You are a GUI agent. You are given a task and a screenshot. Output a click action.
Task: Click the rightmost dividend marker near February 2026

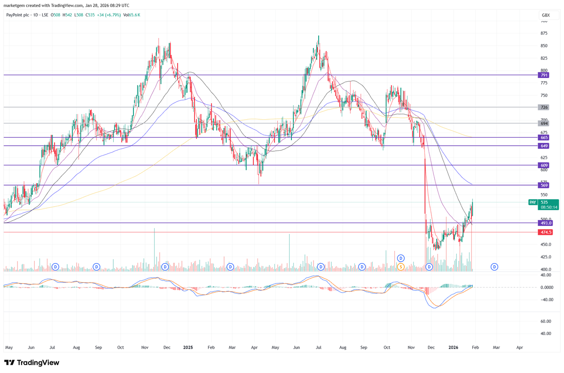click(x=494, y=266)
